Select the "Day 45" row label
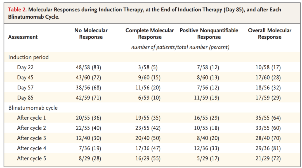 click(x=25, y=78)
